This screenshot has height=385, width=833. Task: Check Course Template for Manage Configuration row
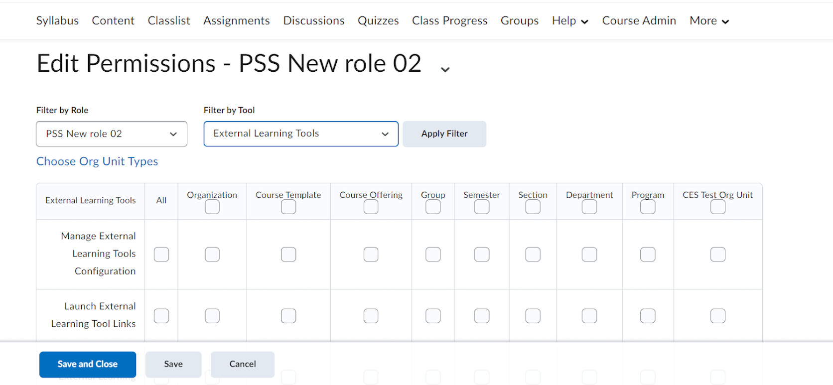[288, 255]
